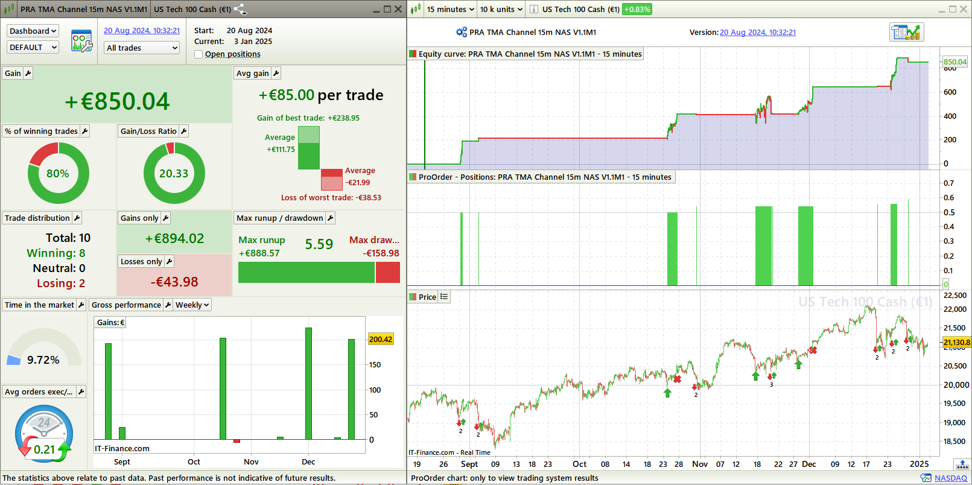
Task: Open the DEFAULT layout dropdown
Action: pos(33,47)
